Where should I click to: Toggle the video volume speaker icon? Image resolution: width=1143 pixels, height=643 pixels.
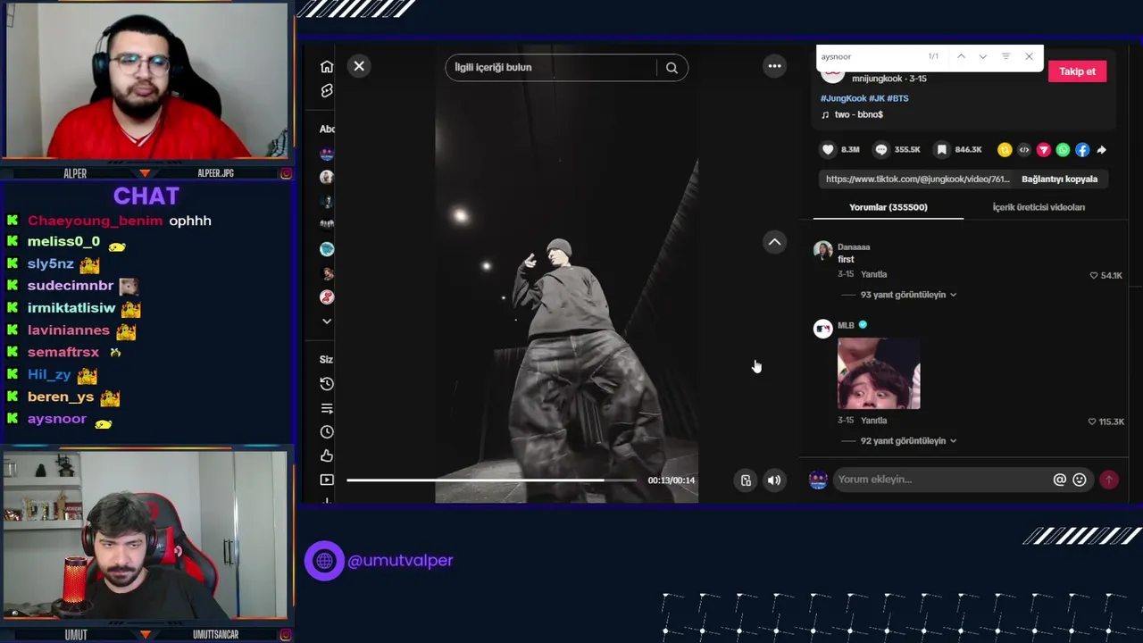(x=774, y=480)
